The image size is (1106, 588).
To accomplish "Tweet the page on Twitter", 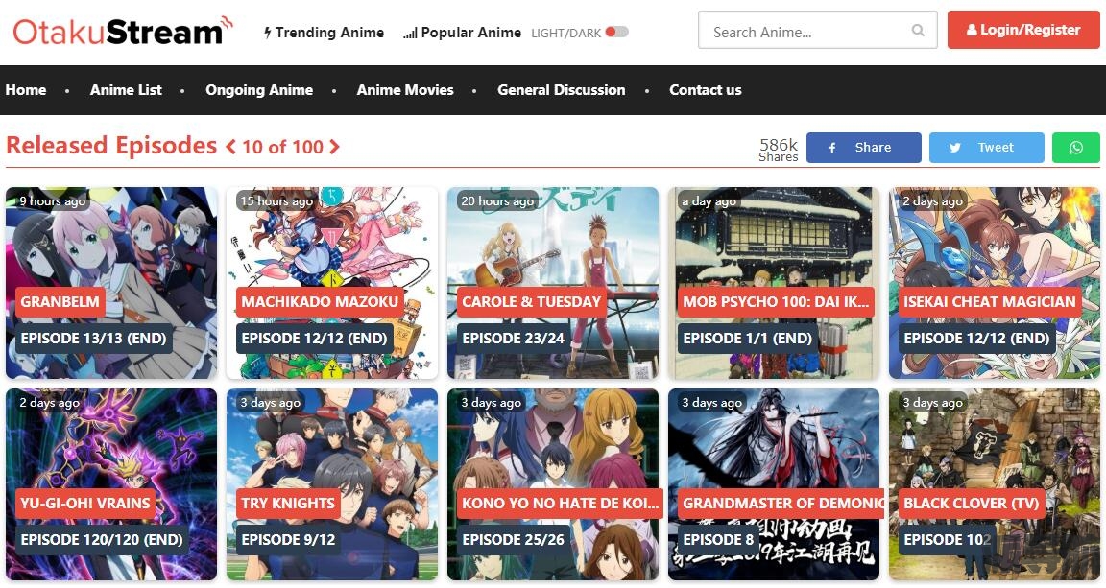I will (986, 148).
